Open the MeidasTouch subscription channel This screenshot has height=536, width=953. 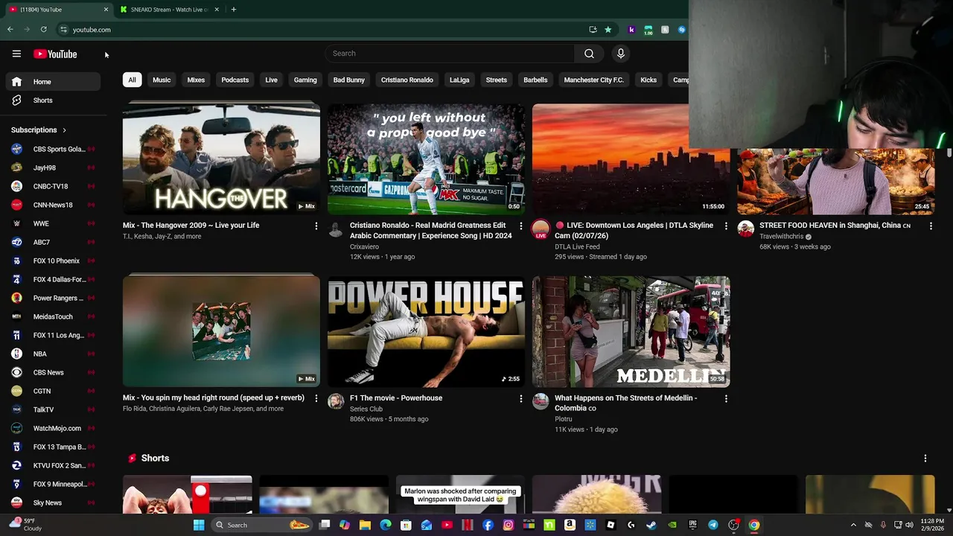(53, 316)
